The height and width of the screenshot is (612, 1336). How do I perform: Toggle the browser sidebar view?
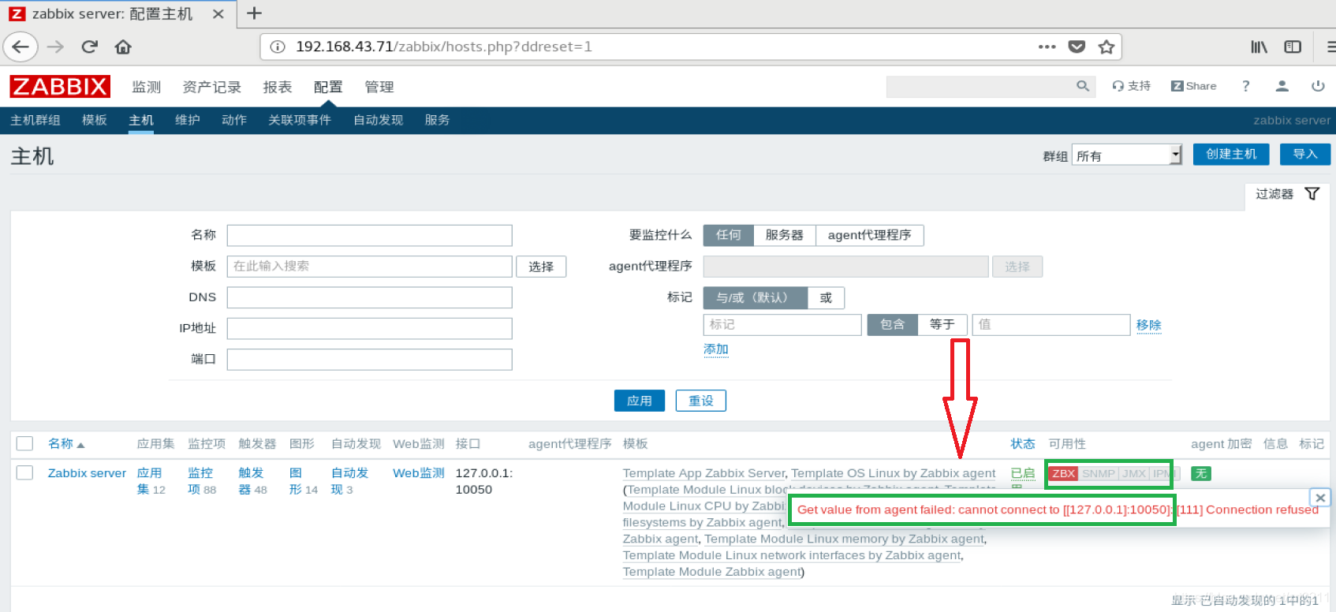[x=1293, y=47]
